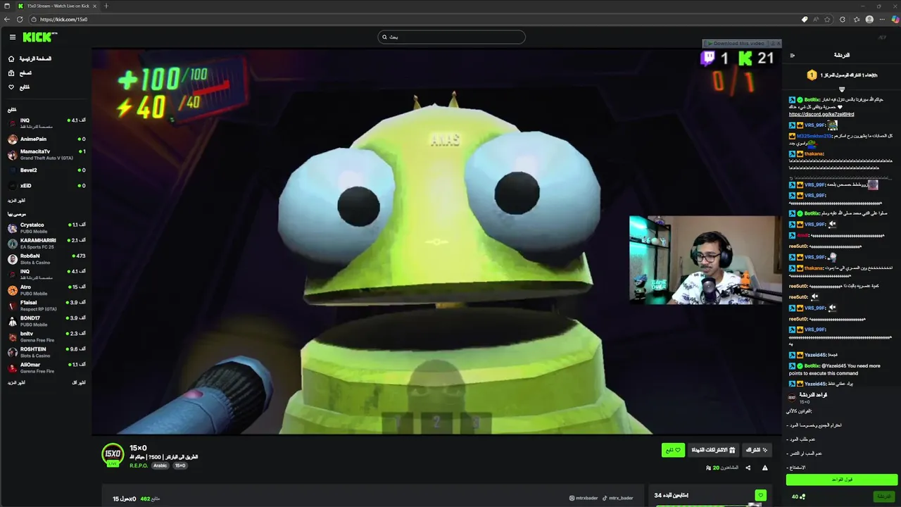This screenshot has width=901, height=507.
Task: Click the tab list dropdown at top left
Action: coord(6,6)
